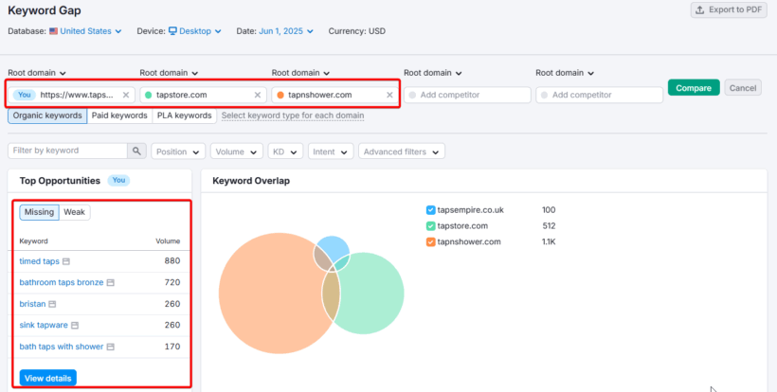777x392 pixels.
Task: Click the search magnifier icon beside keyword filter
Action: pos(138,151)
